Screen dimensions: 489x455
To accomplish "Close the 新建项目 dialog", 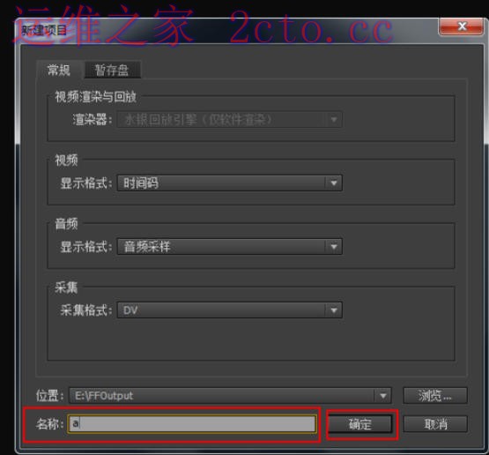I will tap(462, 26).
